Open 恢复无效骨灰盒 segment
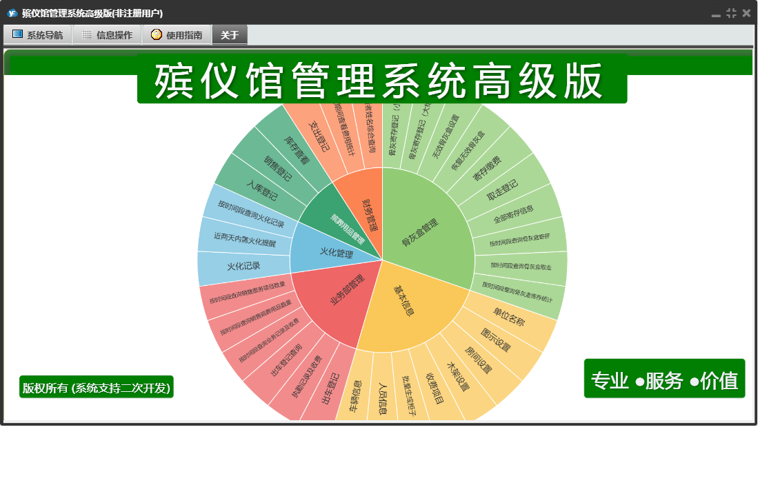 468,151
